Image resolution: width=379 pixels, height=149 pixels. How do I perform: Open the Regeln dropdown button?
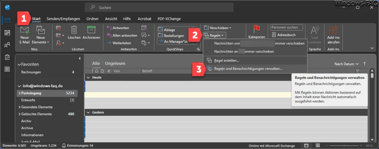point(215,35)
